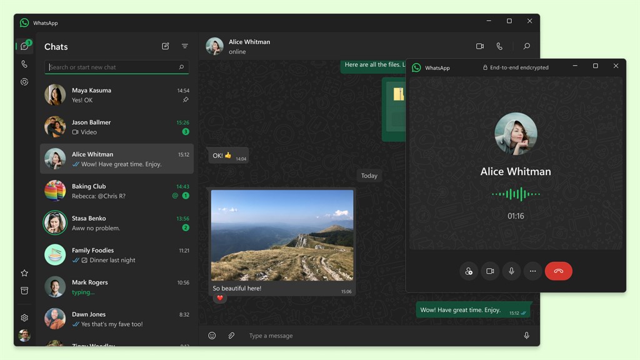Open the Calls tab in the sidebar

pyautogui.click(x=24, y=64)
